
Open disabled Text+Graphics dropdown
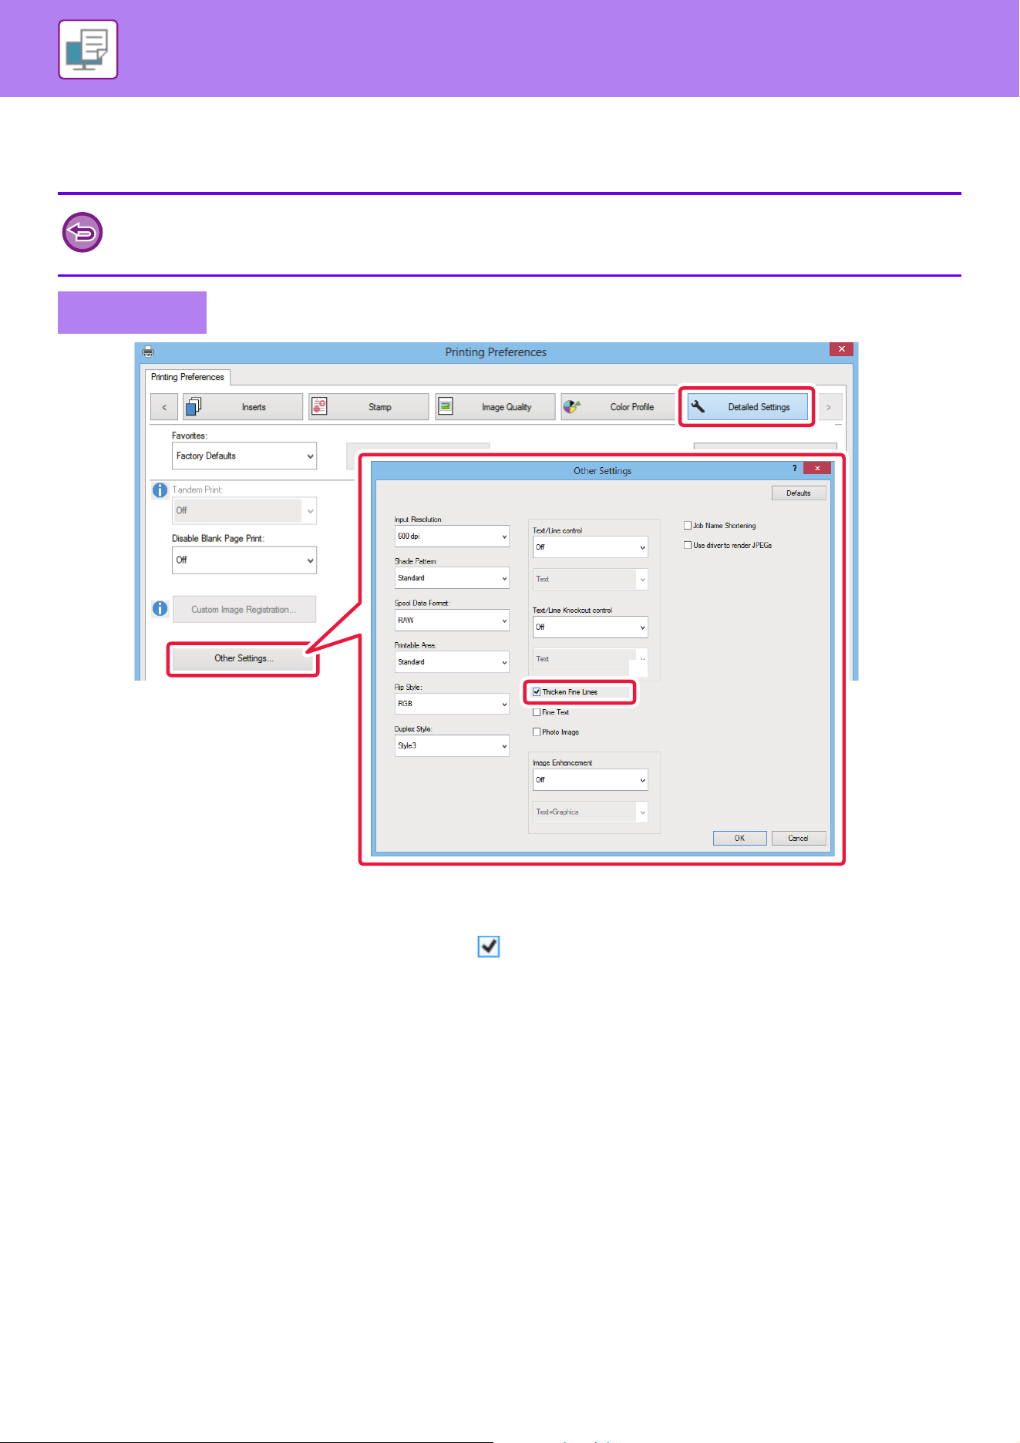pyautogui.click(x=590, y=812)
